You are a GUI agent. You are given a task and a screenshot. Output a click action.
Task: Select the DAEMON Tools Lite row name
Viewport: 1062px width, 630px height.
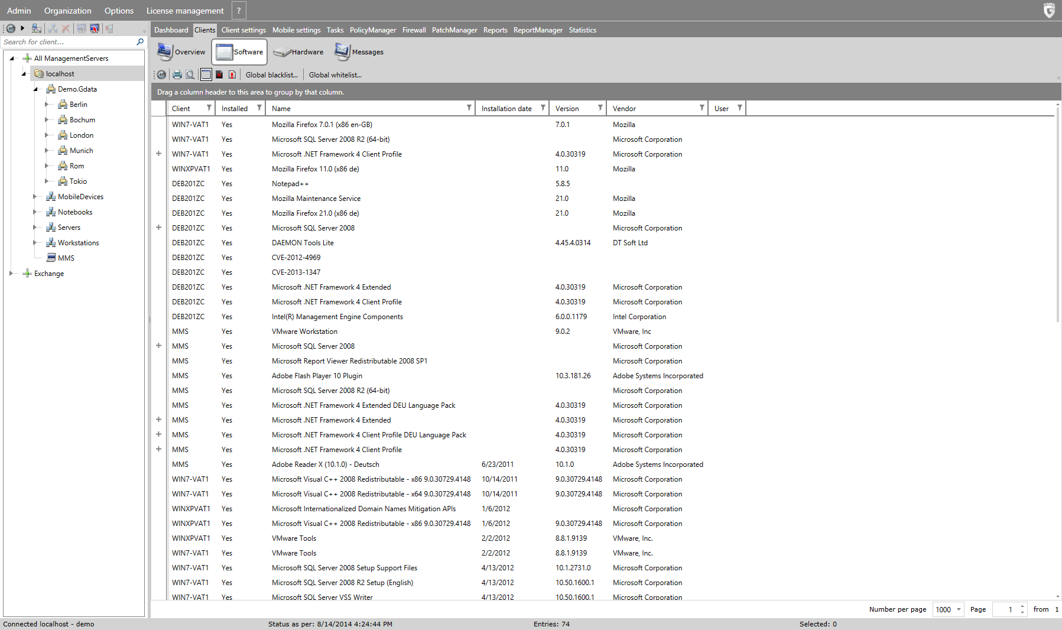(303, 243)
